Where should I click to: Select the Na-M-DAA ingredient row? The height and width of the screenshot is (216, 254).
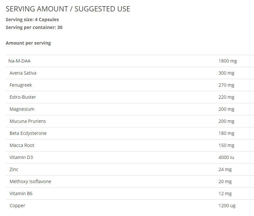click(x=130, y=61)
